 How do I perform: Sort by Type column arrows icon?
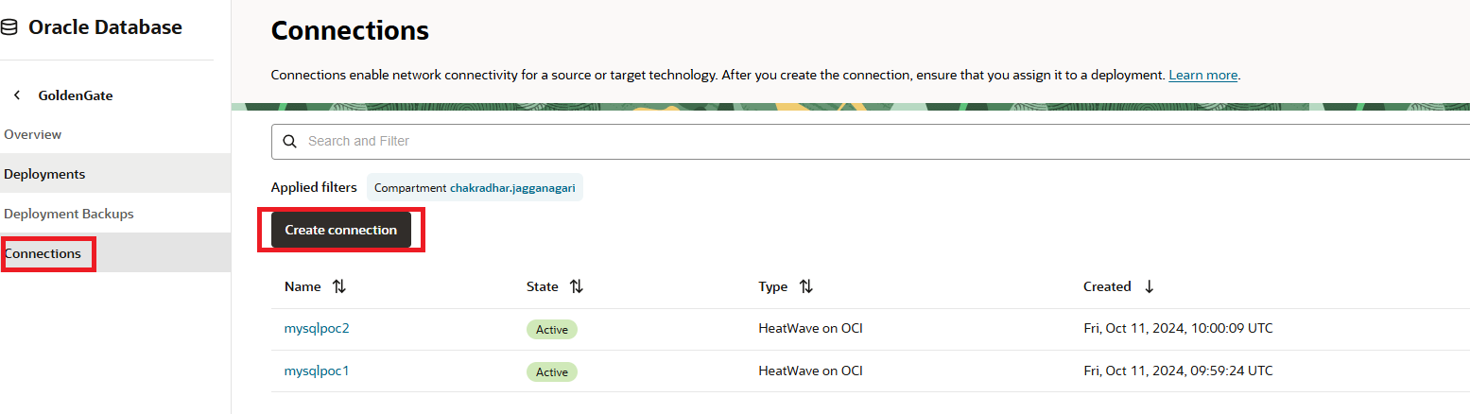(805, 286)
